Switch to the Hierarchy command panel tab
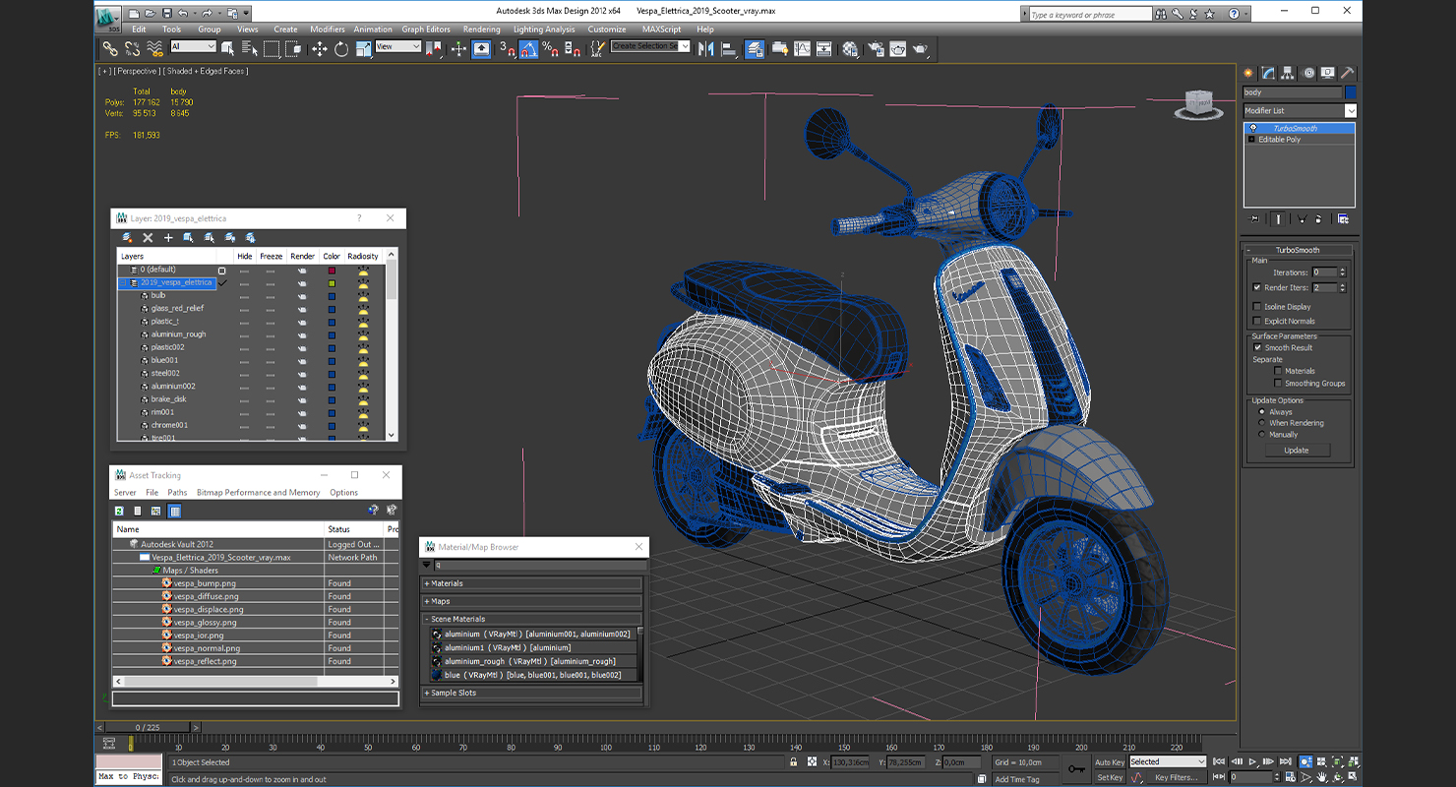Viewport: 1456px width, 787px height. (1289, 73)
